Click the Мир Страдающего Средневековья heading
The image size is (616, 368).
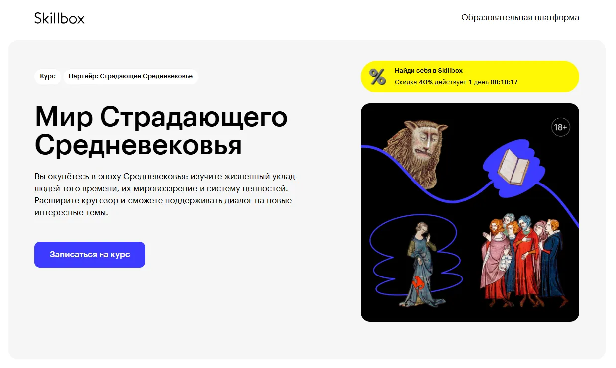click(161, 131)
